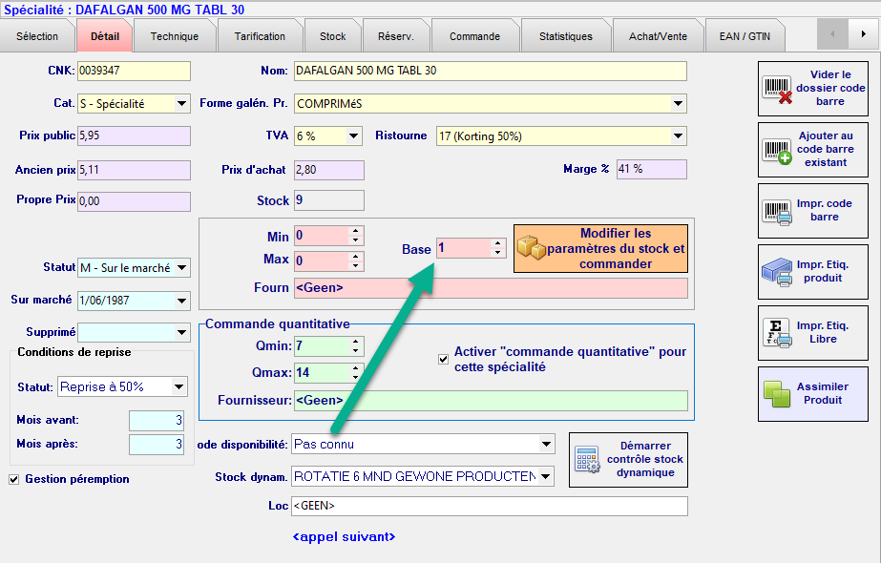Switch to the Tarification tab

point(260,36)
